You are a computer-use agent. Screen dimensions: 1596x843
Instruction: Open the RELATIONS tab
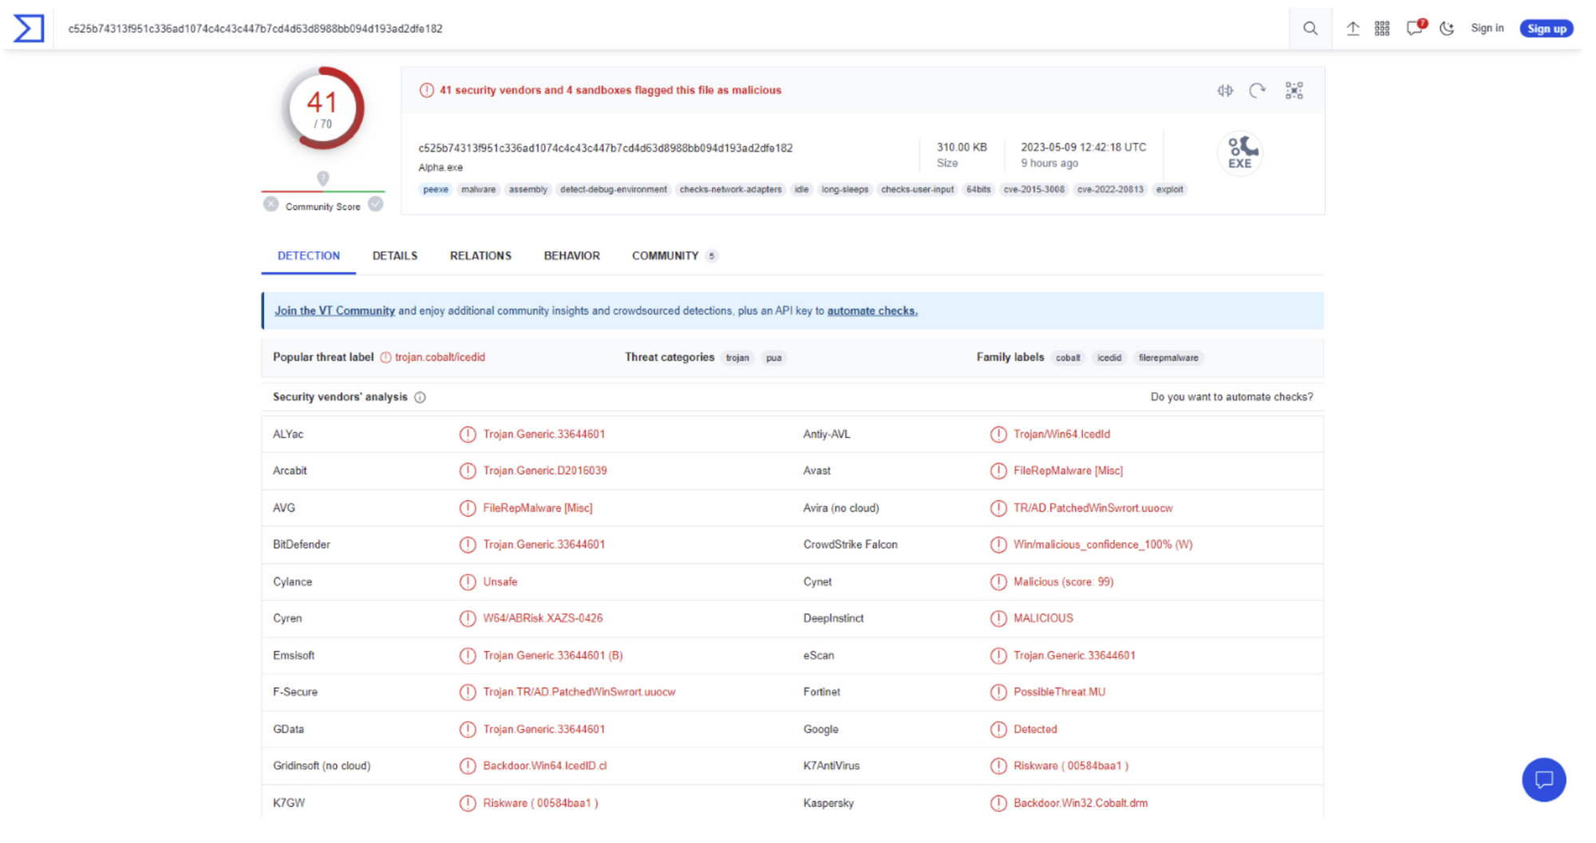tap(480, 256)
